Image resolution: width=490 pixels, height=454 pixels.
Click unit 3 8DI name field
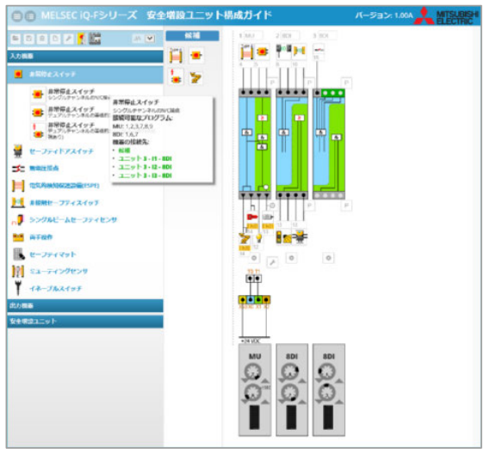coord(327,35)
